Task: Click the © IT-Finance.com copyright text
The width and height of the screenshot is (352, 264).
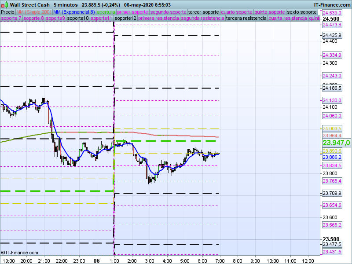Action: (x=19, y=253)
